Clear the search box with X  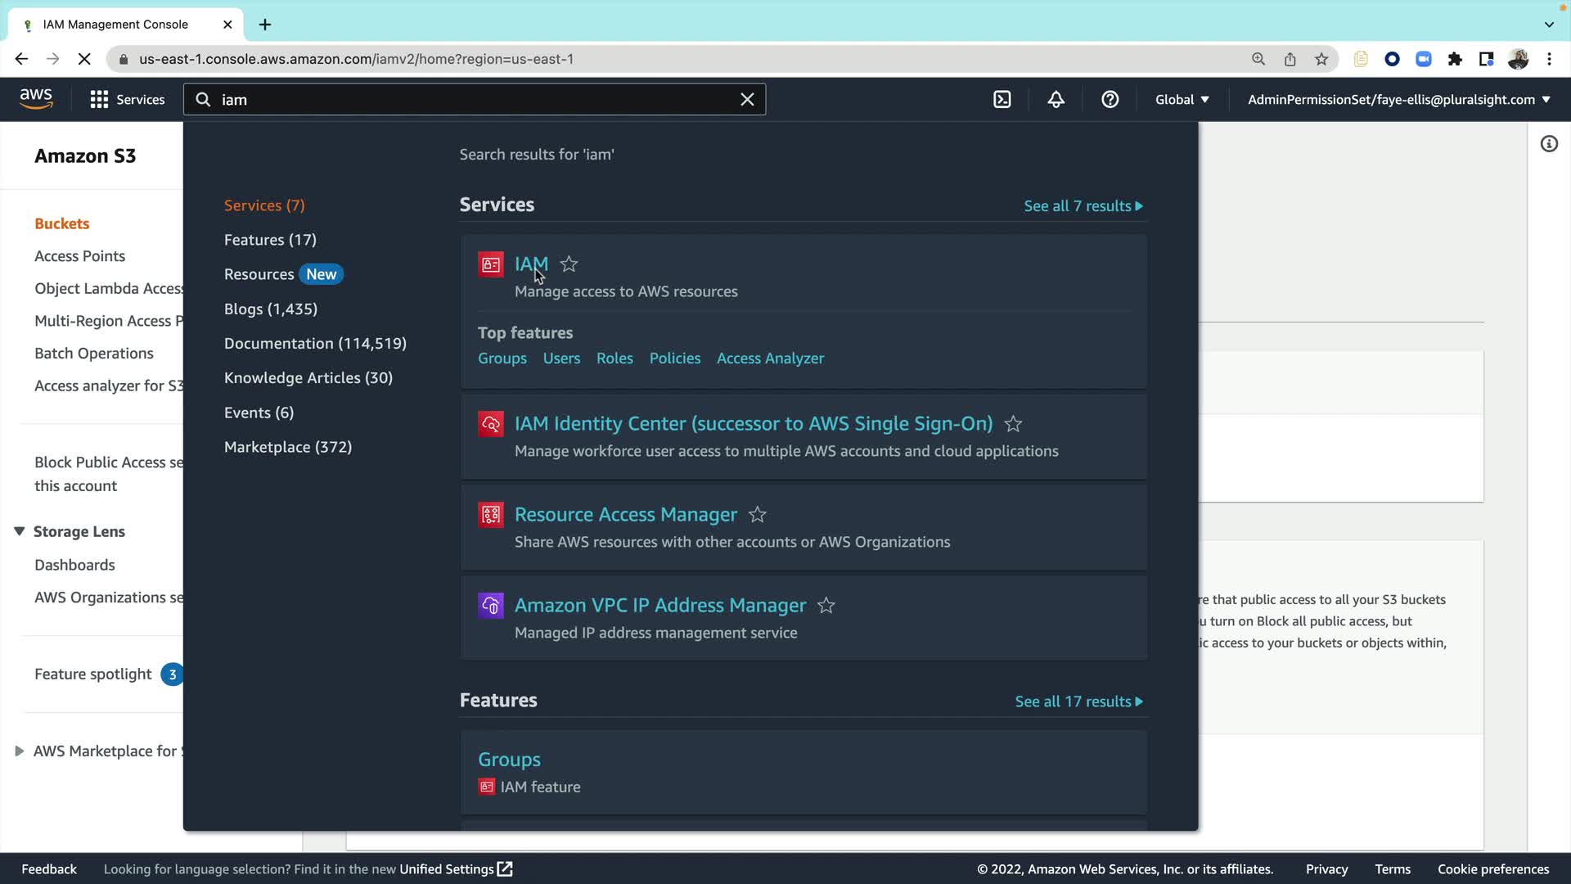[x=747, y=100]
